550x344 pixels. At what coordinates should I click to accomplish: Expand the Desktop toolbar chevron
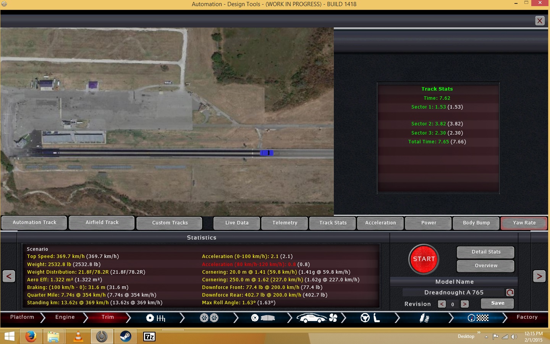(x=479, y=333)
